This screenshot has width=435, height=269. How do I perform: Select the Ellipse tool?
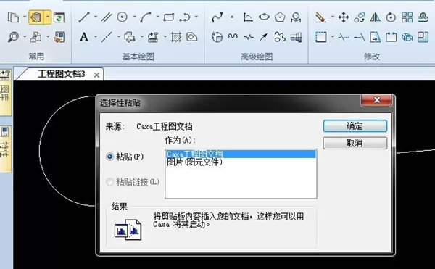tap(264, 17)
